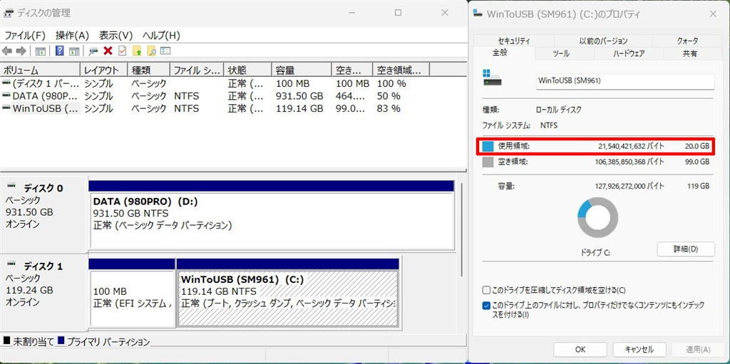Select the DATA (980P... volume row
The image size is (730, 364).
pyautogui.click(x=215, y=96)
